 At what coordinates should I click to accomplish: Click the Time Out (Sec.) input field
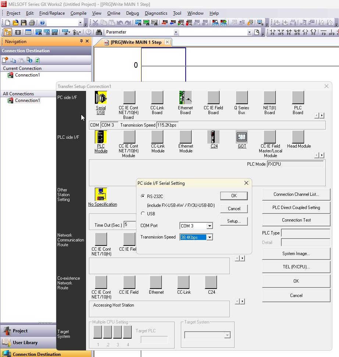pos(130,225)
